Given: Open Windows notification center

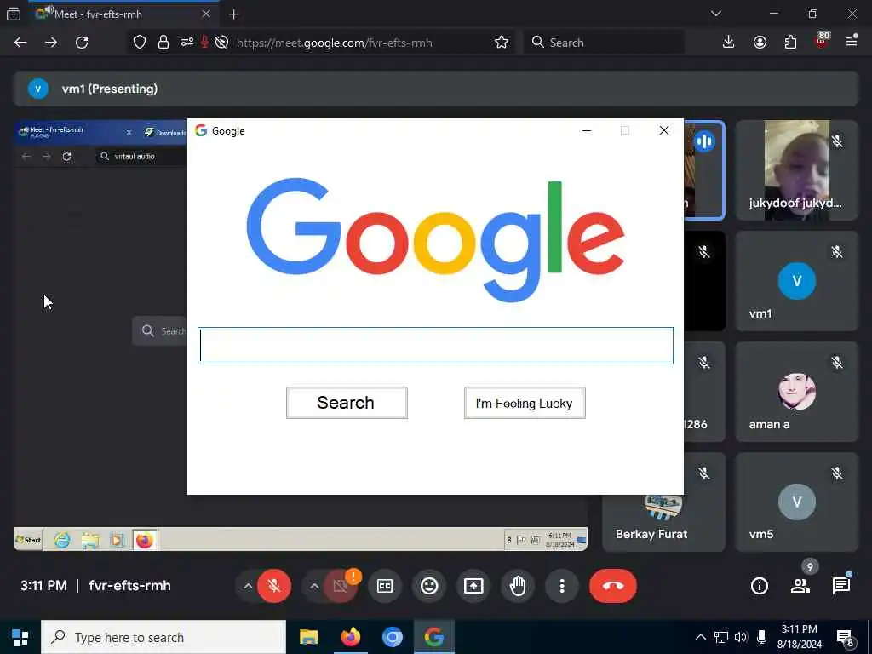Looking at the screenshot, I should (x=844, y=637).
